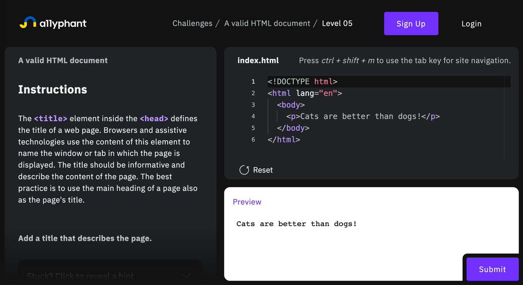Screen dimensions: 523x285
Task: Click the closing body tag line
Action: 293,128
